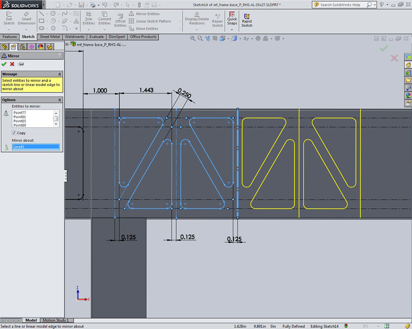The width and height of the screenshot is (412, 329).
Task: Open the DimXpertManager panel icon
Action: point(31,47)
